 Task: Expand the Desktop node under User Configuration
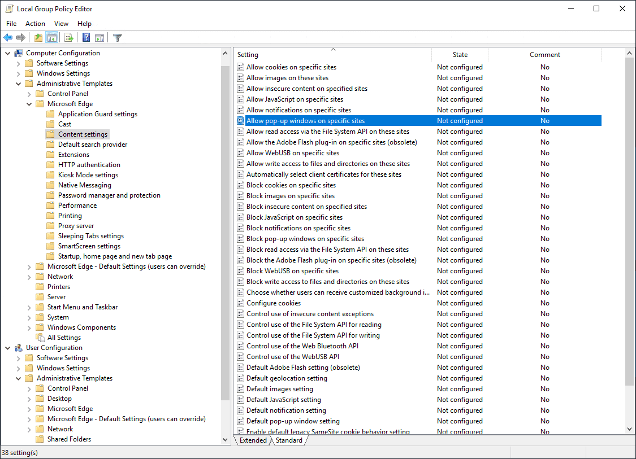tap(29, 399)
